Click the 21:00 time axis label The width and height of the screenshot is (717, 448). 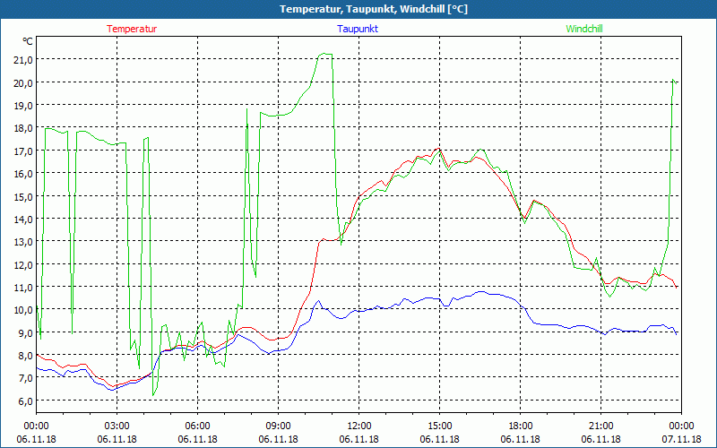point(600,426)
